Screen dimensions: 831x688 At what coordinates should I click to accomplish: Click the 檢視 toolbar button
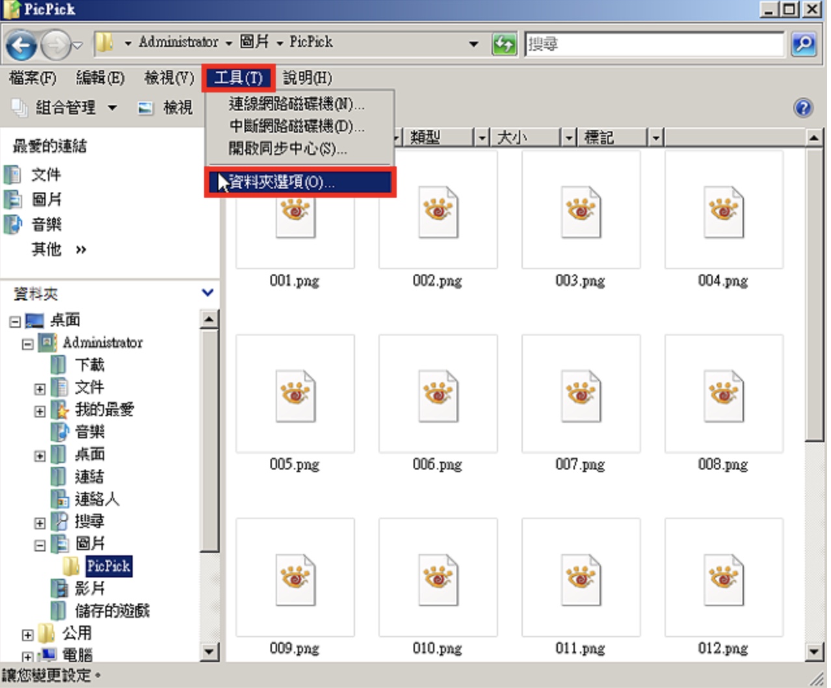(x=166, y=107)
